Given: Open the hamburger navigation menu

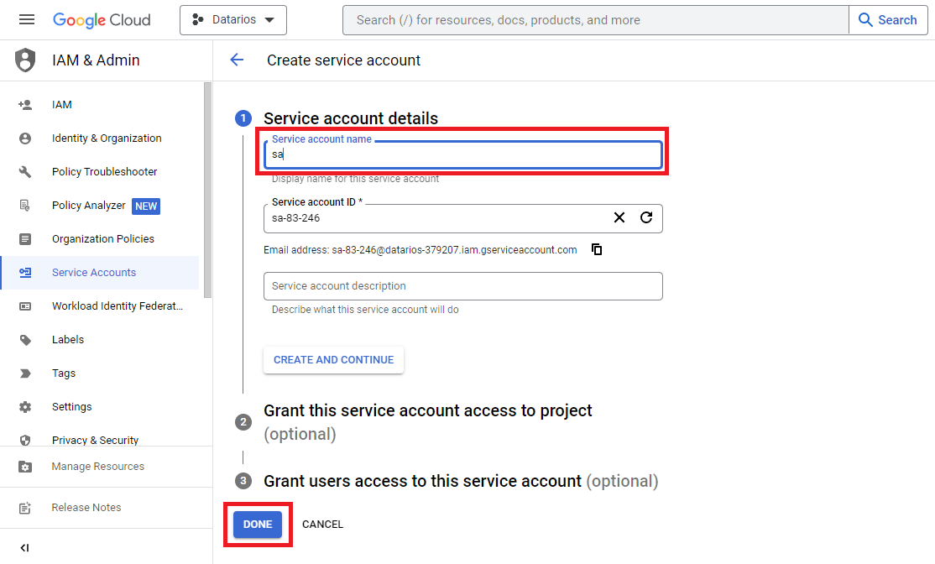Looking at the screenshot, I should (x=27, y=20).
